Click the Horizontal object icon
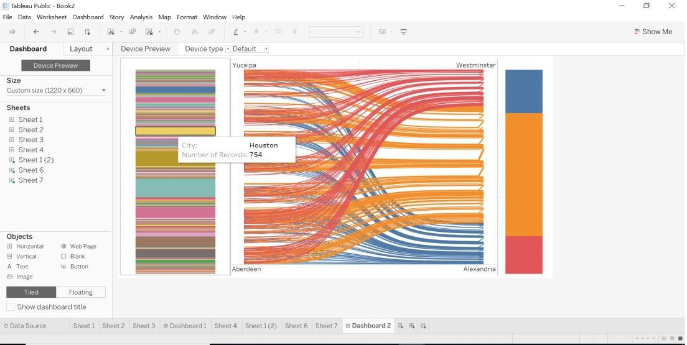 [x=9, y=247]
